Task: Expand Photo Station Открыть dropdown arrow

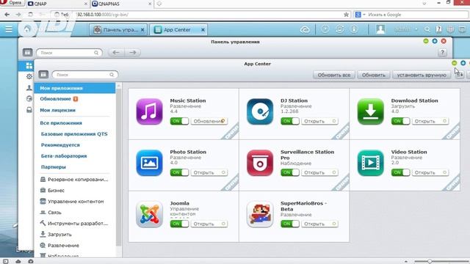Action: click(223, 172)
